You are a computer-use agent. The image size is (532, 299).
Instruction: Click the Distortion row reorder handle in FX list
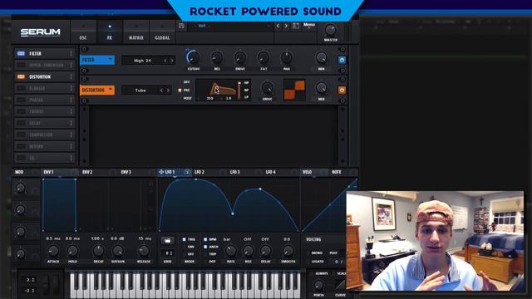71,77
